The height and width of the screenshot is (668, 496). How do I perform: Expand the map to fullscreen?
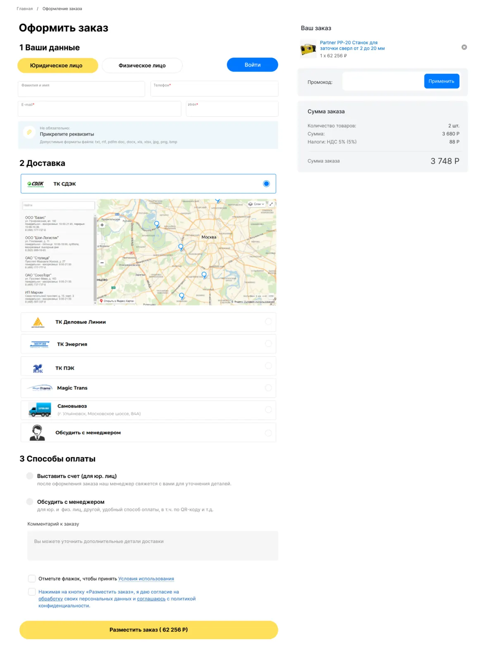point(271,204)
